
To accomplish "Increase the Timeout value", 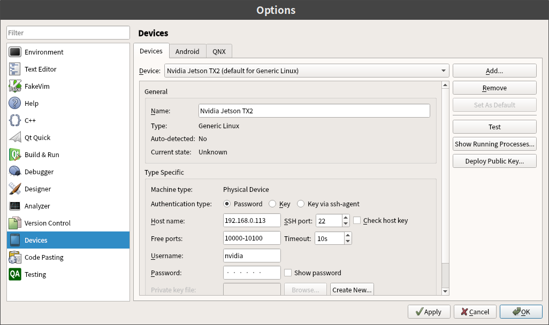I will pos(348,235).
